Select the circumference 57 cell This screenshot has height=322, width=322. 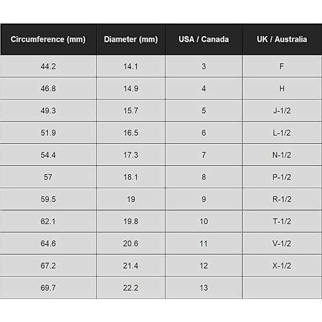point(48,177)
